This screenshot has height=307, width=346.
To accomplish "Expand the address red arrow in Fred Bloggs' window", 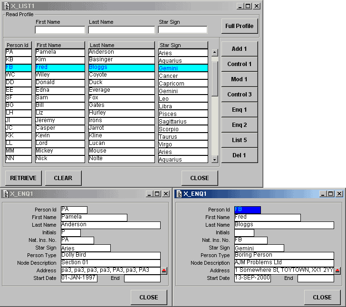I will [x=337, y=270].
